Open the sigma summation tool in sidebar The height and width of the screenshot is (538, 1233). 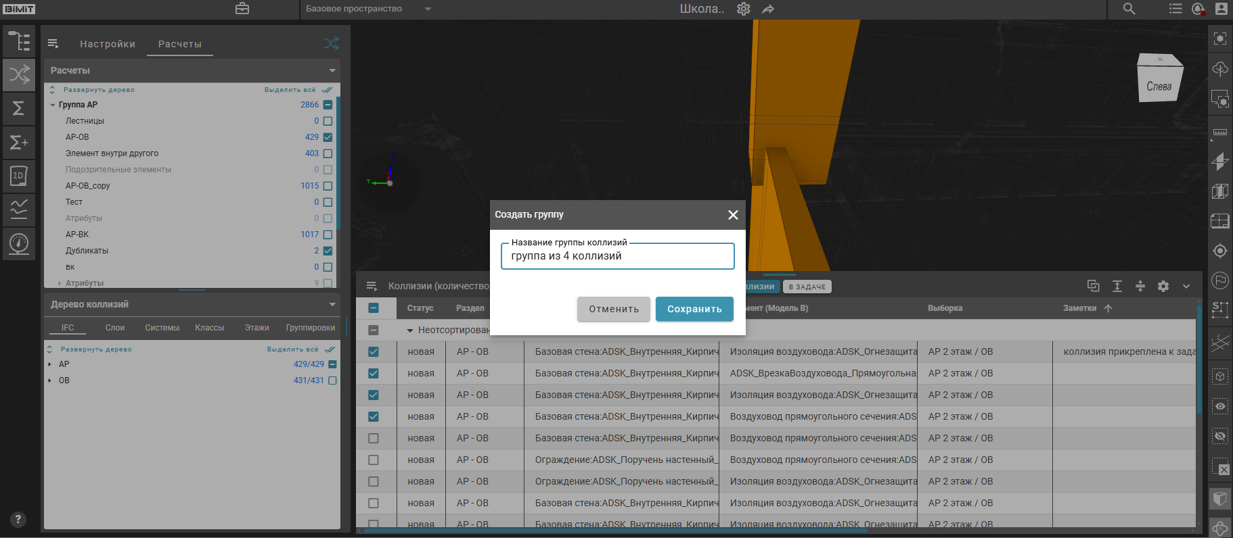coord(19,108)
